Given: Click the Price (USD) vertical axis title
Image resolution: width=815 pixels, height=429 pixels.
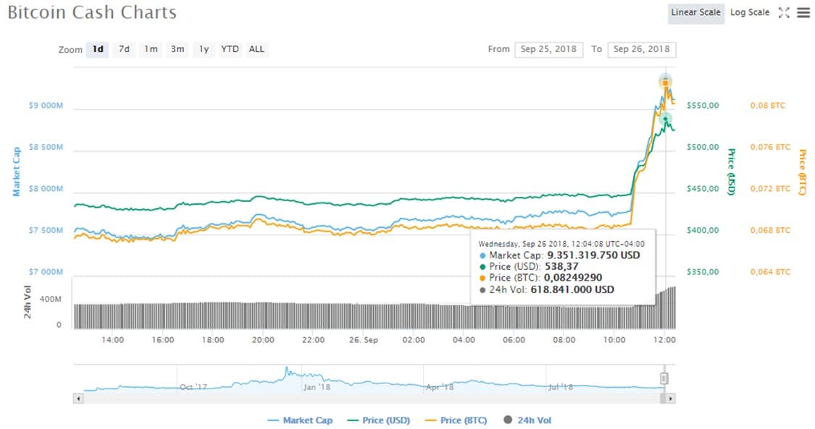Looking at the screenshot, I should [731, 171].
